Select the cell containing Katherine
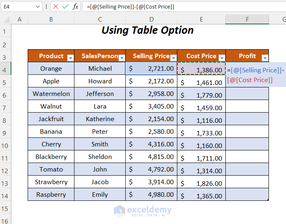The height and width of the screenshot is (224, 286). [x=100, y=119]
